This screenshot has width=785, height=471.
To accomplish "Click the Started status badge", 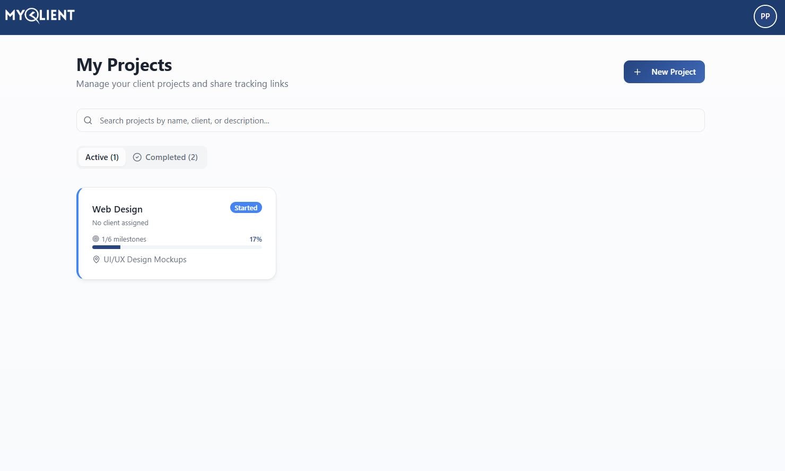I will [246, 208].
